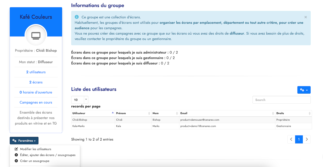Click the plus icon beside Éditer, ajouter des écrans

tap(16, 155)
